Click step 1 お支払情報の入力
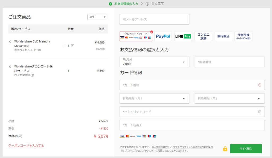 124,4
